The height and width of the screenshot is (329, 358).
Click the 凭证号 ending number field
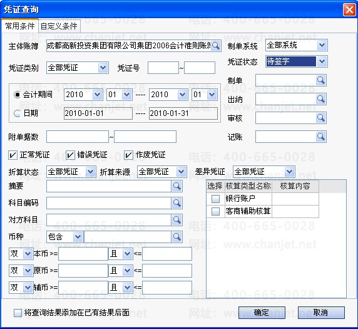pyautogui.click(x=200, y=68)
